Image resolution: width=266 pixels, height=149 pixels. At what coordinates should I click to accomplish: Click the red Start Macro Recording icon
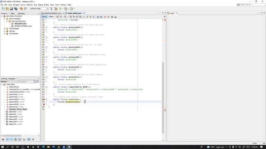[x=105, y=17]
